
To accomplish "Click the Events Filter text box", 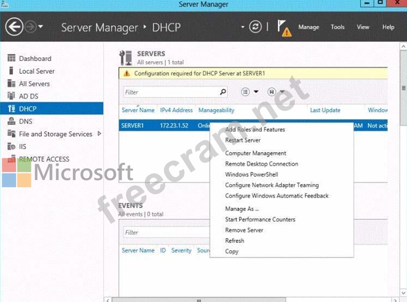I will (167, 232).
